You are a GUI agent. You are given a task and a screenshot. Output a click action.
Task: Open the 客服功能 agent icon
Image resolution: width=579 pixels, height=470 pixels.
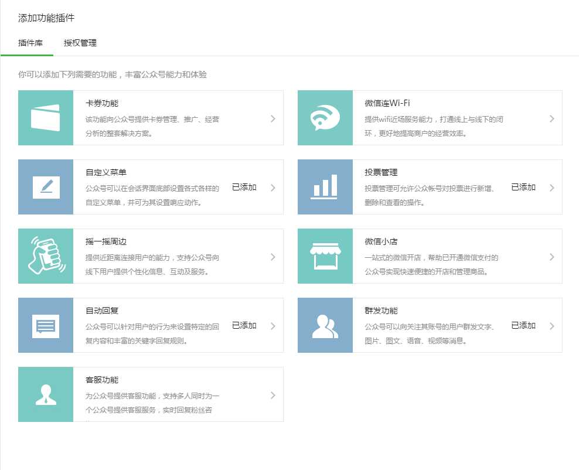46,394
